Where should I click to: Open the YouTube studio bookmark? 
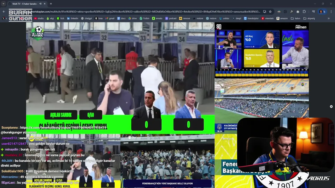pos(39,19)
